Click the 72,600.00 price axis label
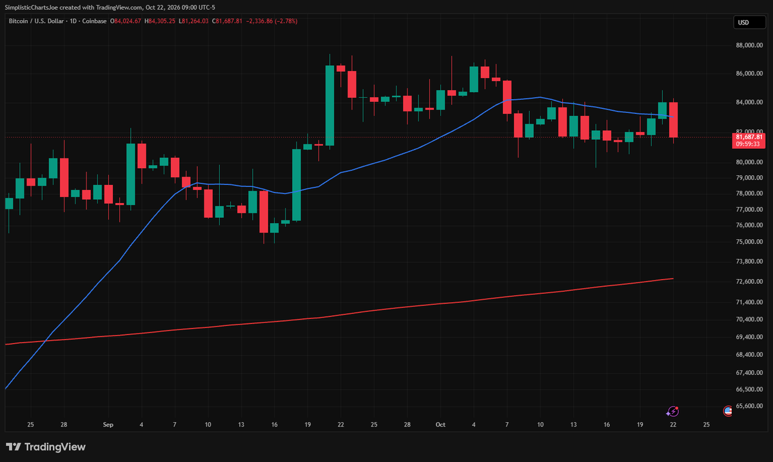The image size is (773, 462). (x=749, y=282)
